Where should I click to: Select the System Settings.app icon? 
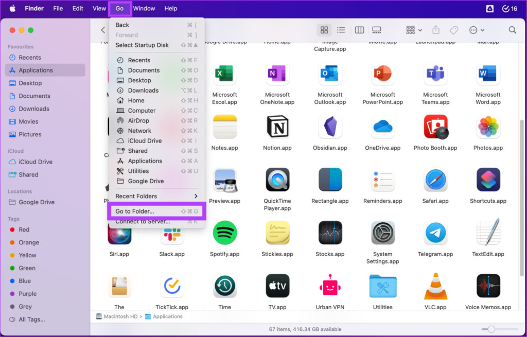(x=383, y=233)
